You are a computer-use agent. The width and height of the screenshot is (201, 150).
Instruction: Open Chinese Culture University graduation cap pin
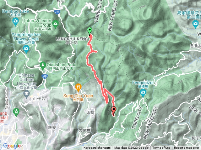[26, 95]
